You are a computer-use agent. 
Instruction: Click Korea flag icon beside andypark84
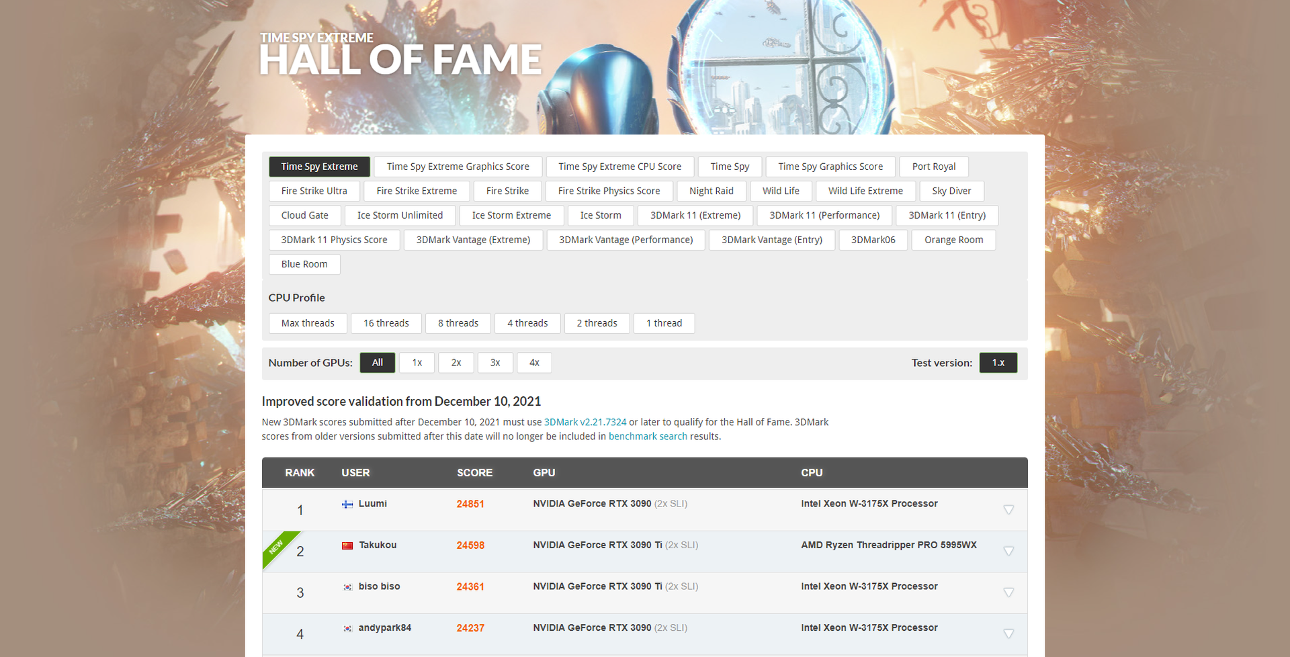click(x=347, y=629)
